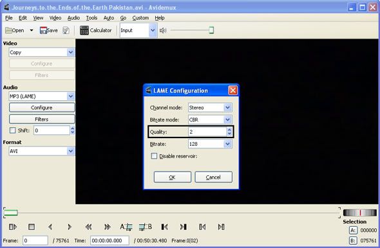Open the Tools menu
380x248 pixels.
[91, 18]
